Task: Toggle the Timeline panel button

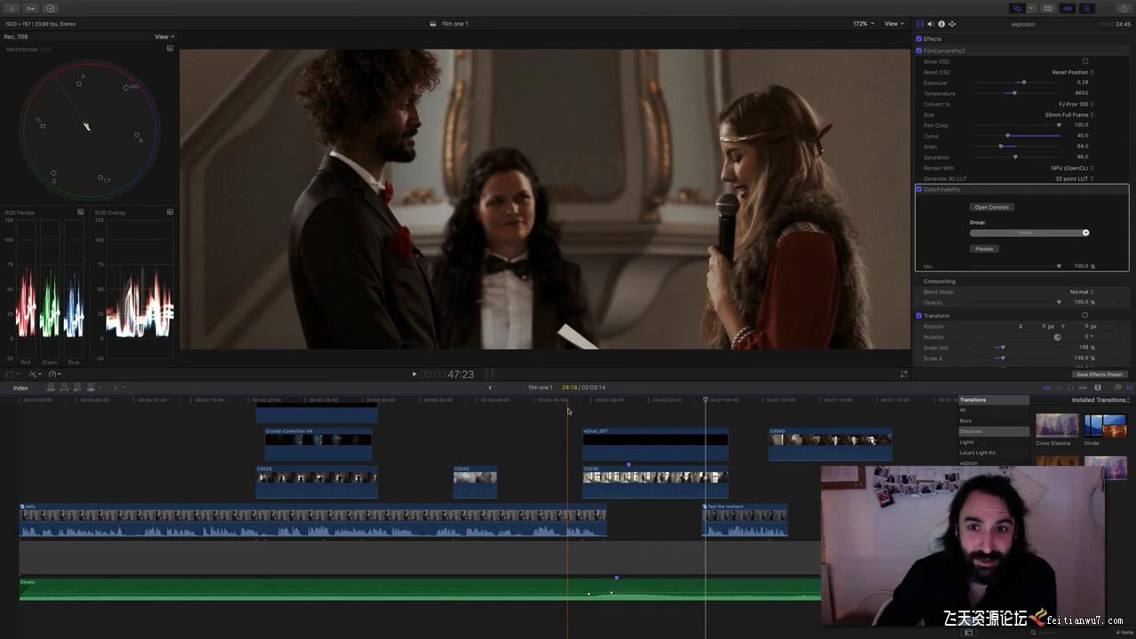Action: click(x=1067, y=8)
